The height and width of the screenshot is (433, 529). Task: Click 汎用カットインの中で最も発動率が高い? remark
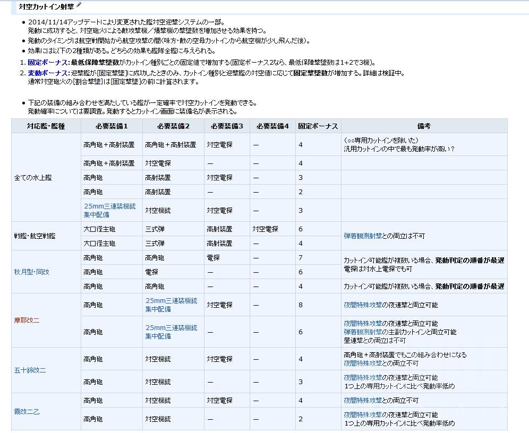[399, 149]
